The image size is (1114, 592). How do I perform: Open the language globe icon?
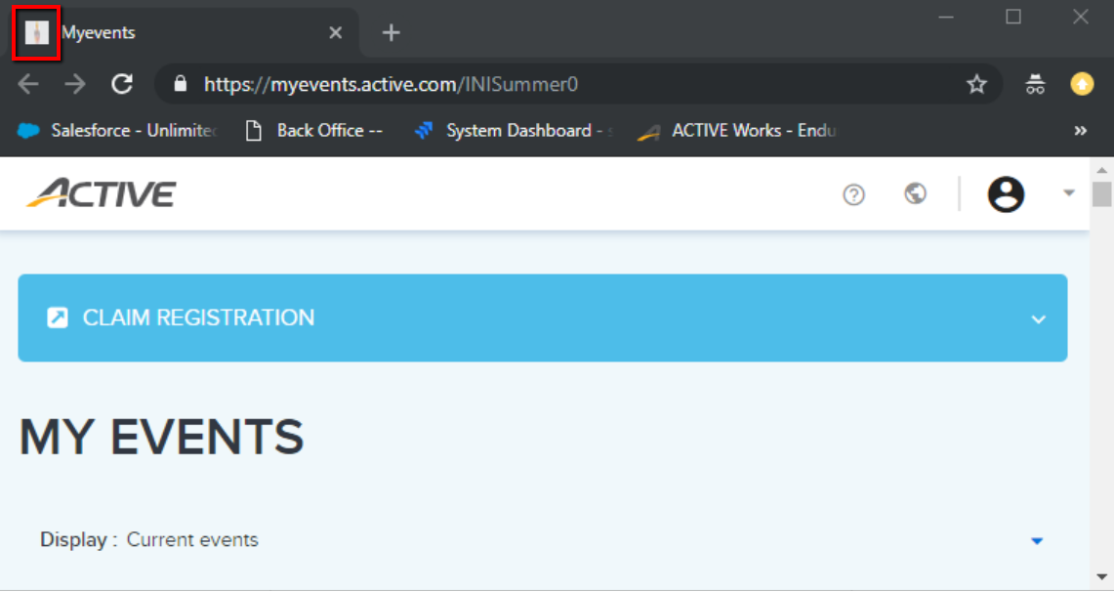(x=915, y=193)
